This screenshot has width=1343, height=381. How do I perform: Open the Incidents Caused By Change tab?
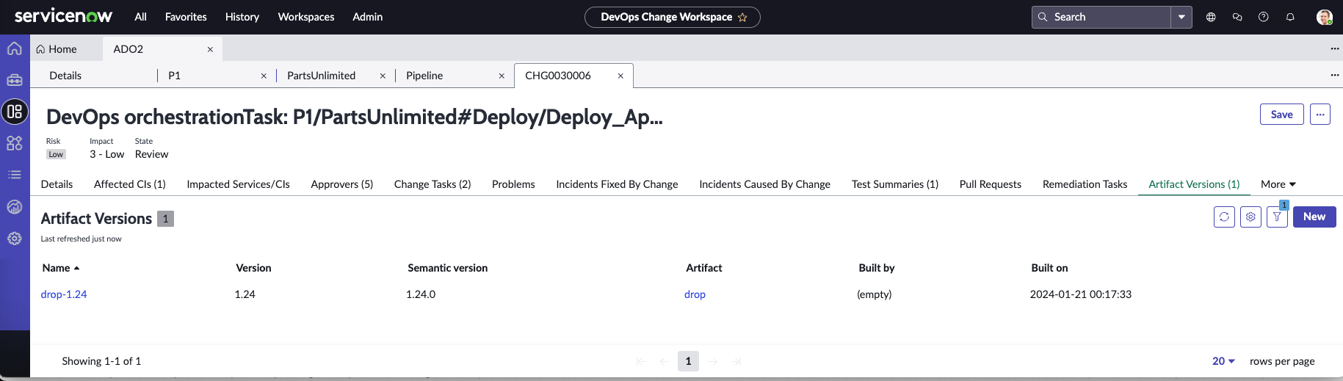tap(764, 184)
